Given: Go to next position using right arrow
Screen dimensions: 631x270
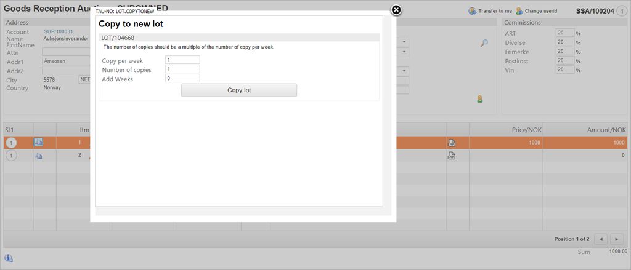Looking at the screenshot, I should 616,239.
